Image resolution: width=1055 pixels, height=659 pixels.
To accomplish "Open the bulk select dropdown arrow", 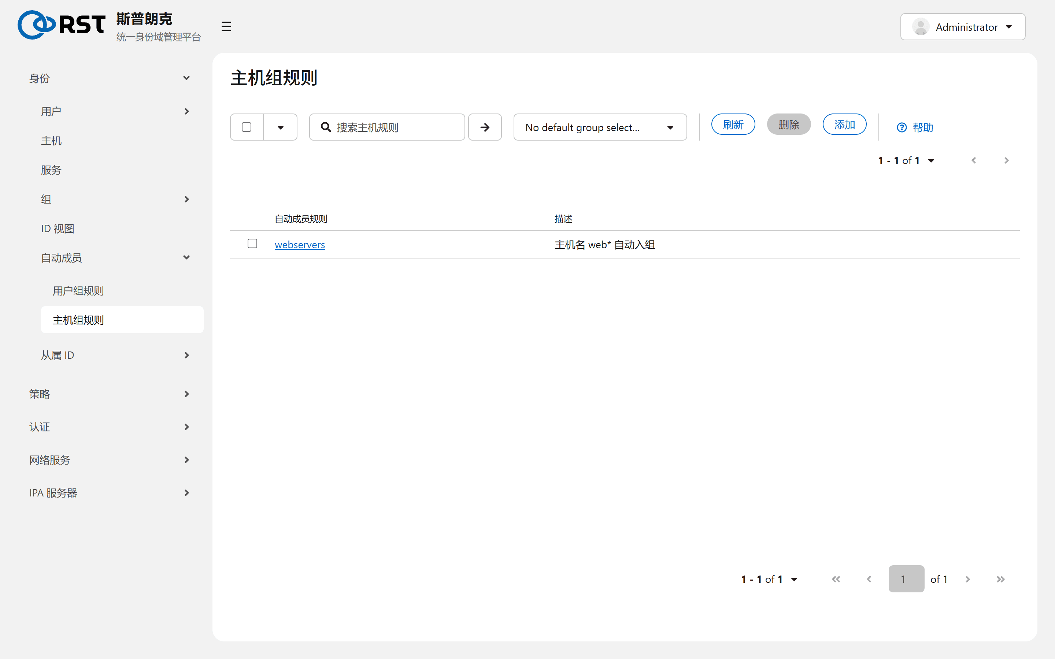I will (x=280, y=127).
